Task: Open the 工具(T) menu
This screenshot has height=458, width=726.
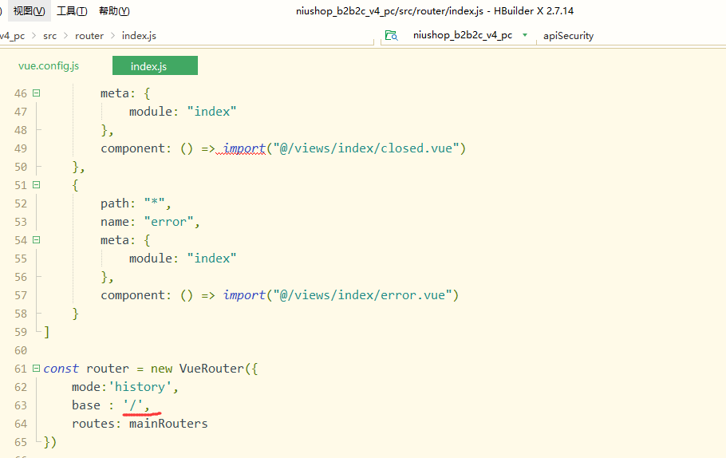Action: 72,11
